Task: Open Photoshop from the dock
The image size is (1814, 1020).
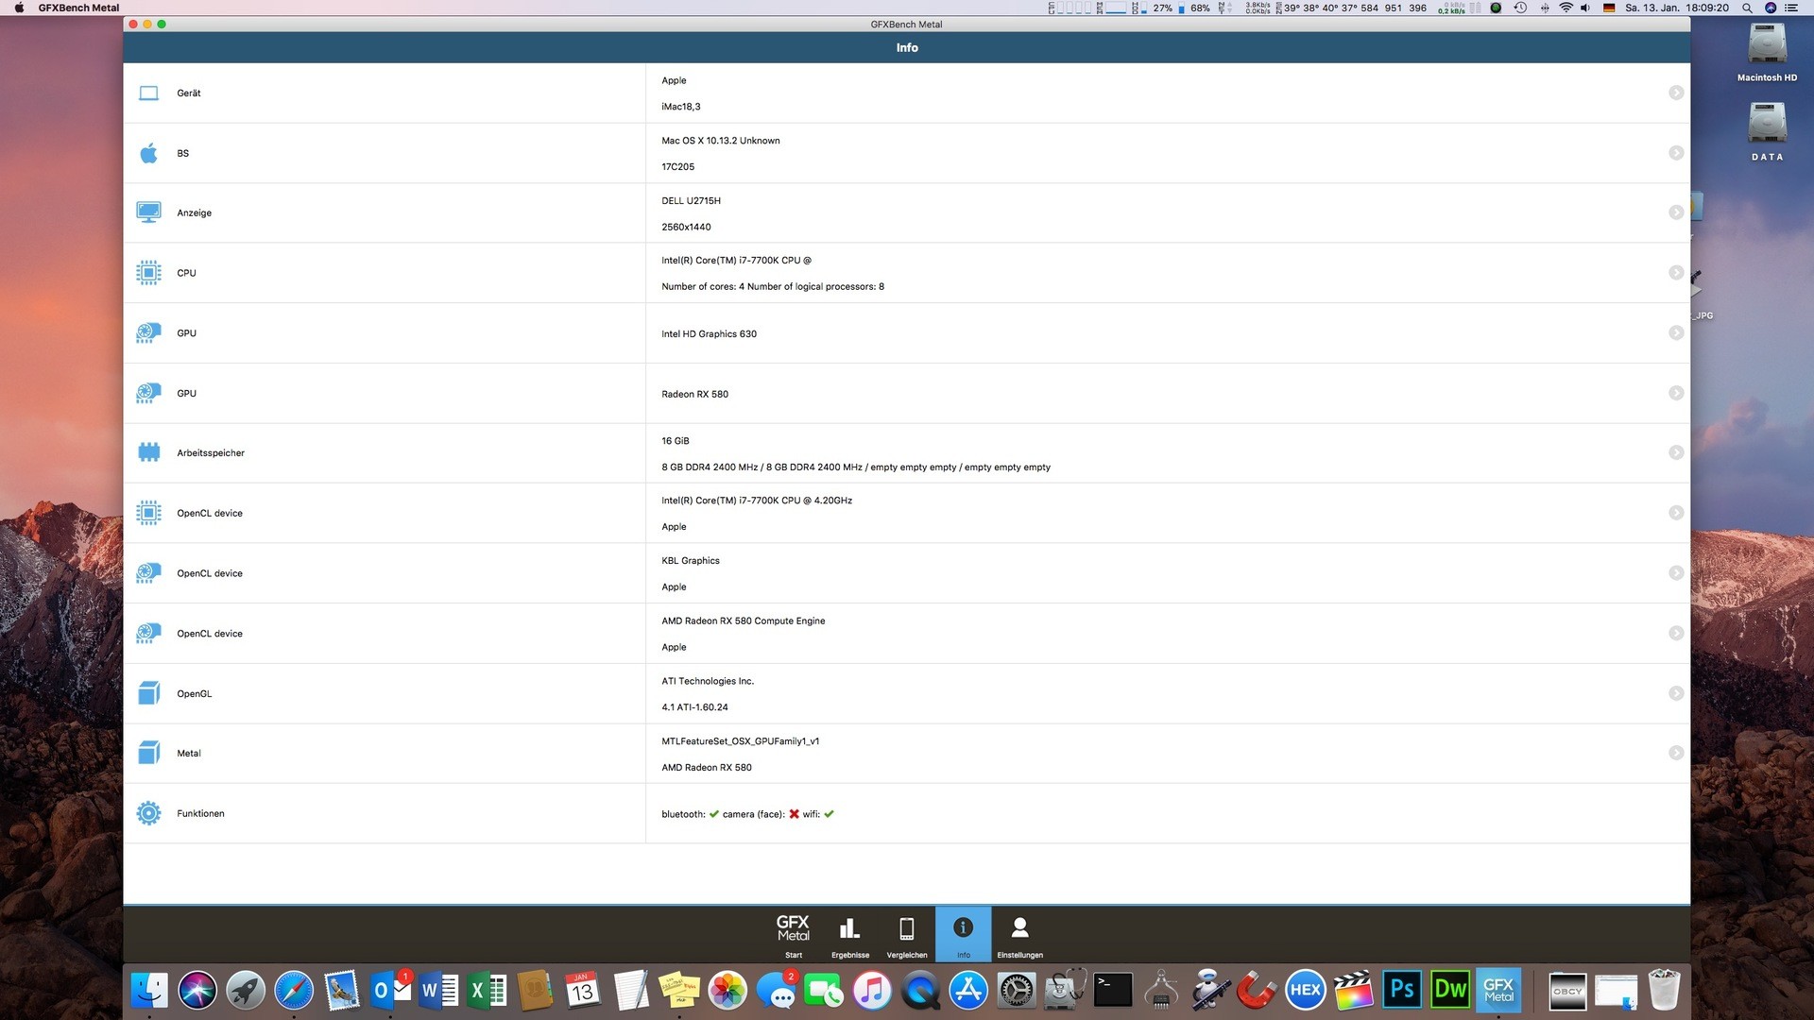Action: point(1402,990)
